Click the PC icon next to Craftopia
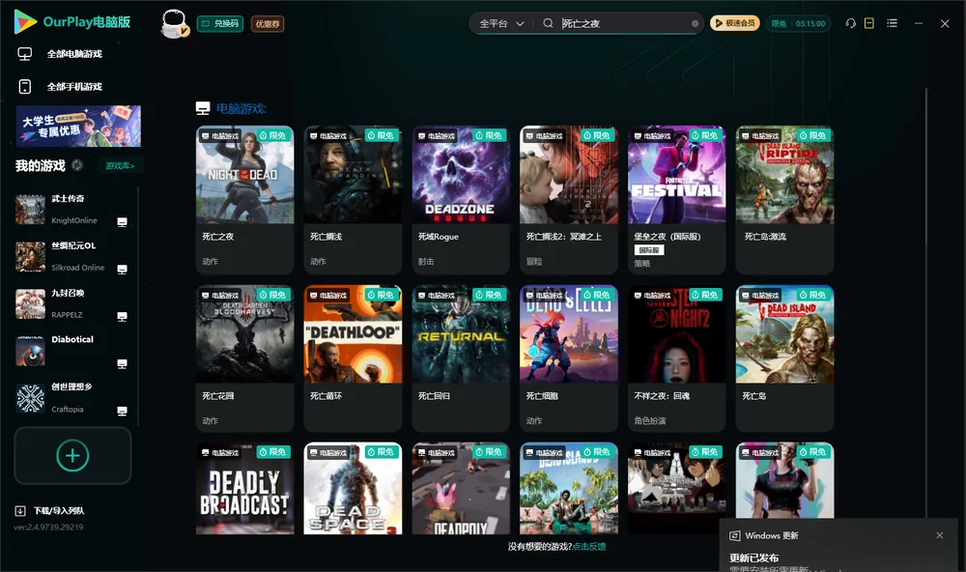The width and height of the screenshot is (966, 572). click(122, 412)
